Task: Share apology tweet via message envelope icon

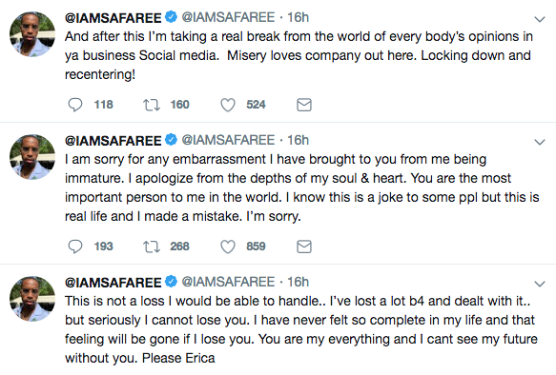Action: point(304,247)
